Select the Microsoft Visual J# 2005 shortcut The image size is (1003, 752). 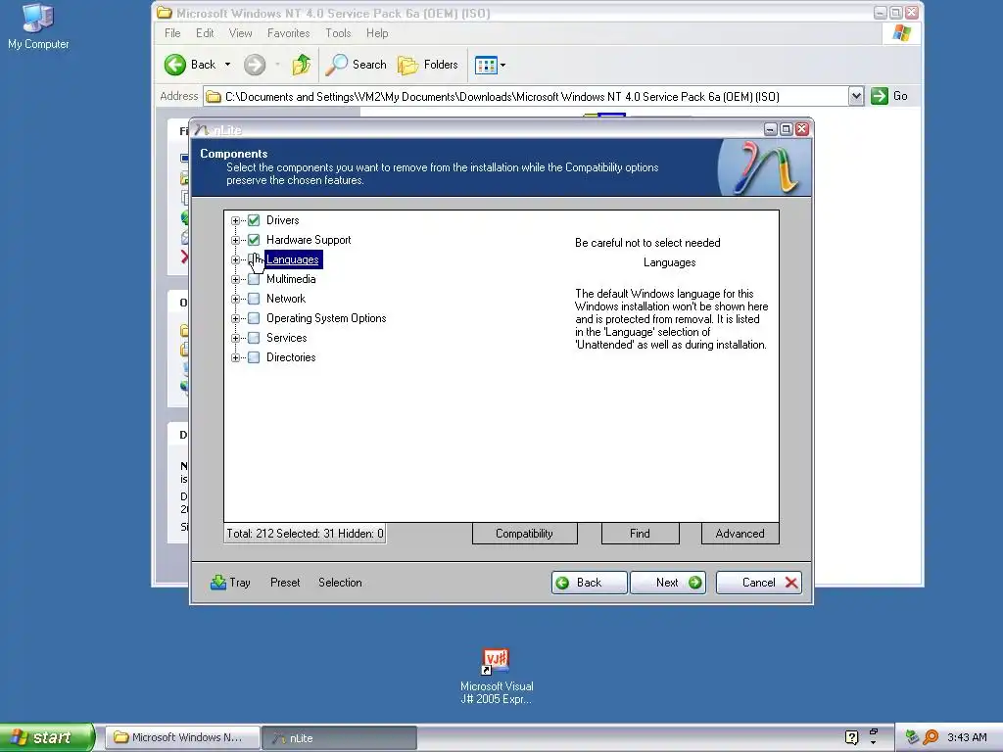coord(497,677)
